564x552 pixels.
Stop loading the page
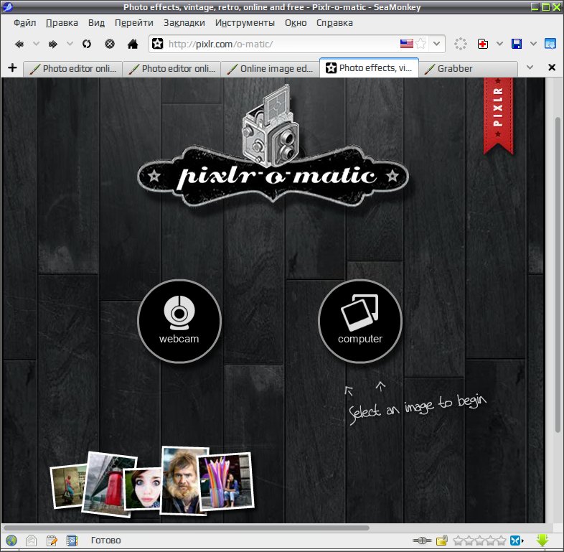[110, 44]
